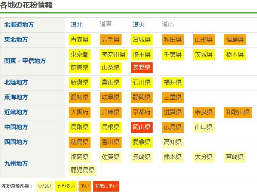Click the 九州地方 region header
Screen dimensions: 257x192
[16, 164]
